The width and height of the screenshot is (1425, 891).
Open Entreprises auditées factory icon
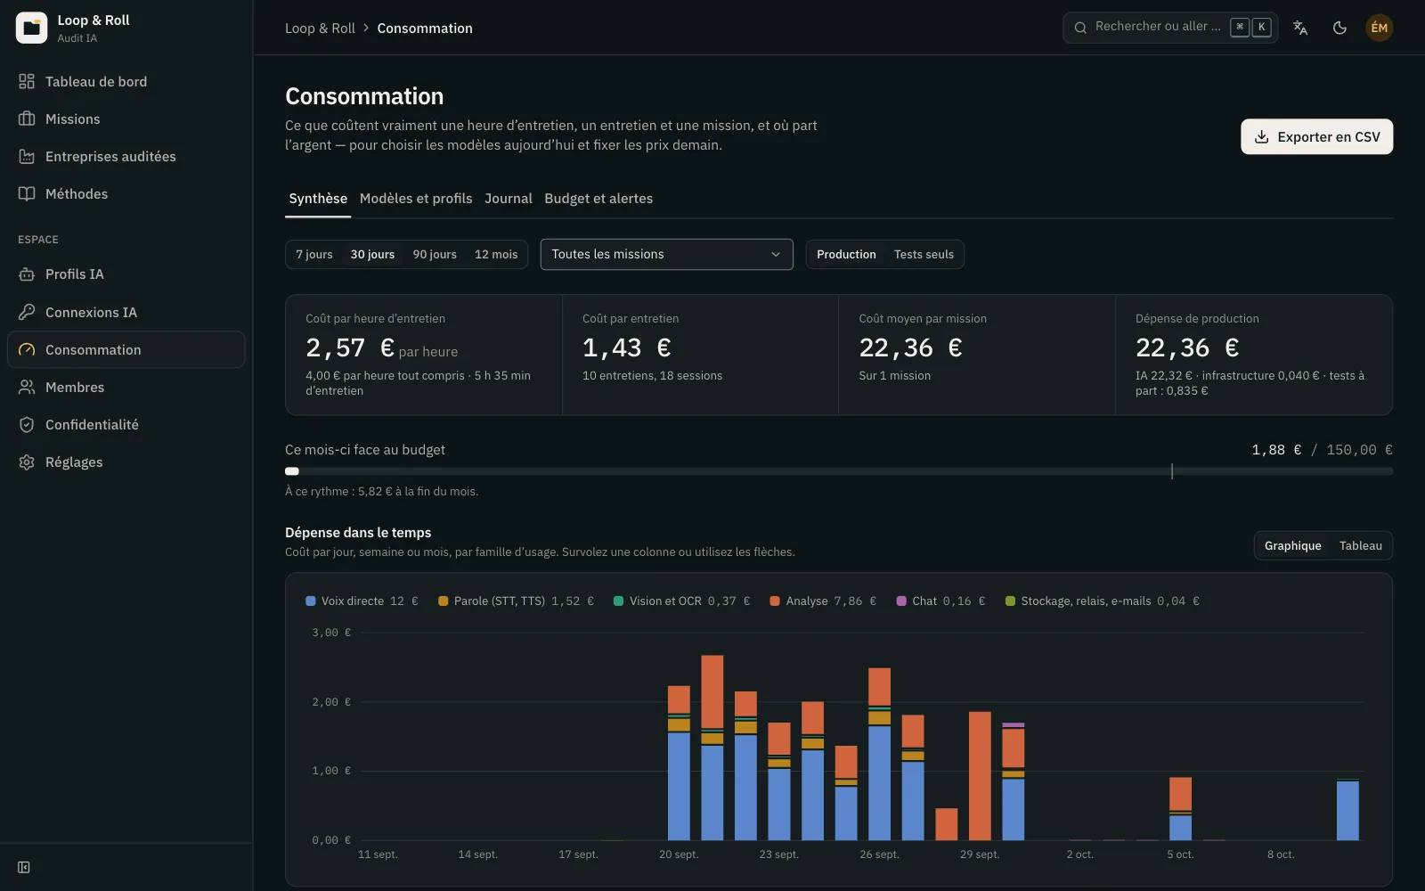[x=27, y=156]
